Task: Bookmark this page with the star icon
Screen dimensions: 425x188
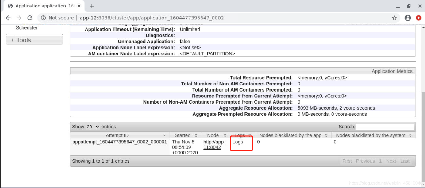Action: tap(394, 18)
